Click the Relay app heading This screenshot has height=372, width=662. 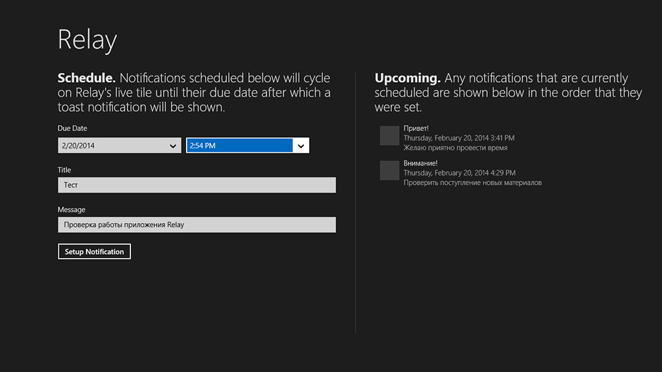coord(87,40)
